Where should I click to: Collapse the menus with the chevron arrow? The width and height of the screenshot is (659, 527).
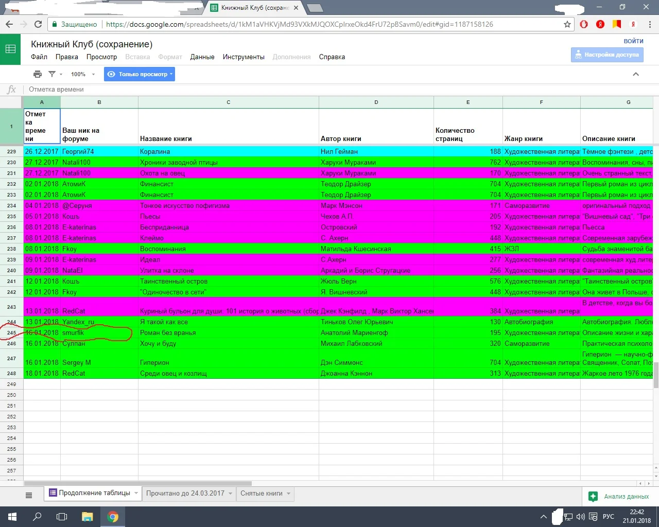coord(636,74)
